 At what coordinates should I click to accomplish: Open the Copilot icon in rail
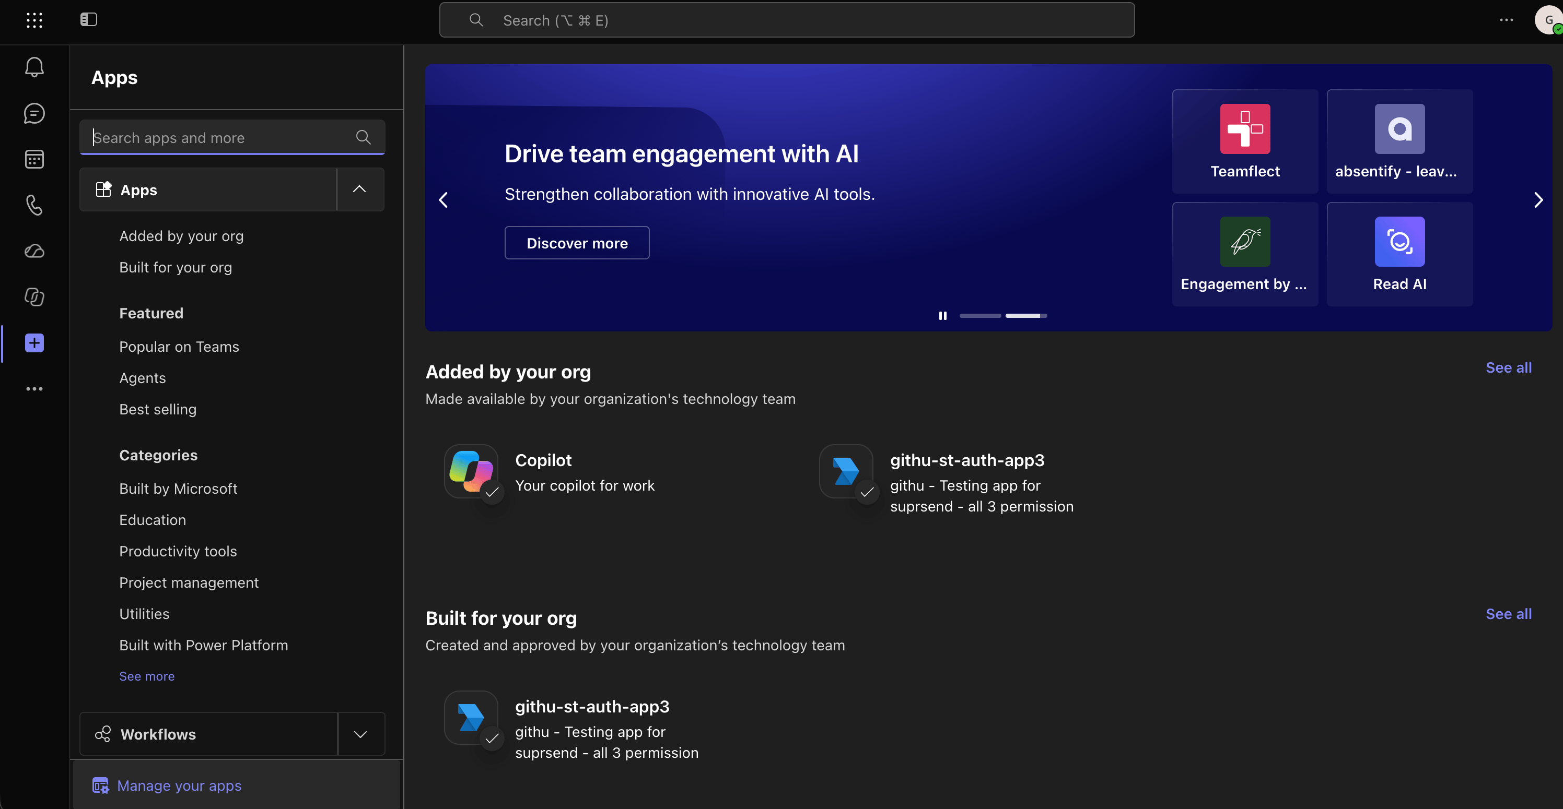(34, 297)
